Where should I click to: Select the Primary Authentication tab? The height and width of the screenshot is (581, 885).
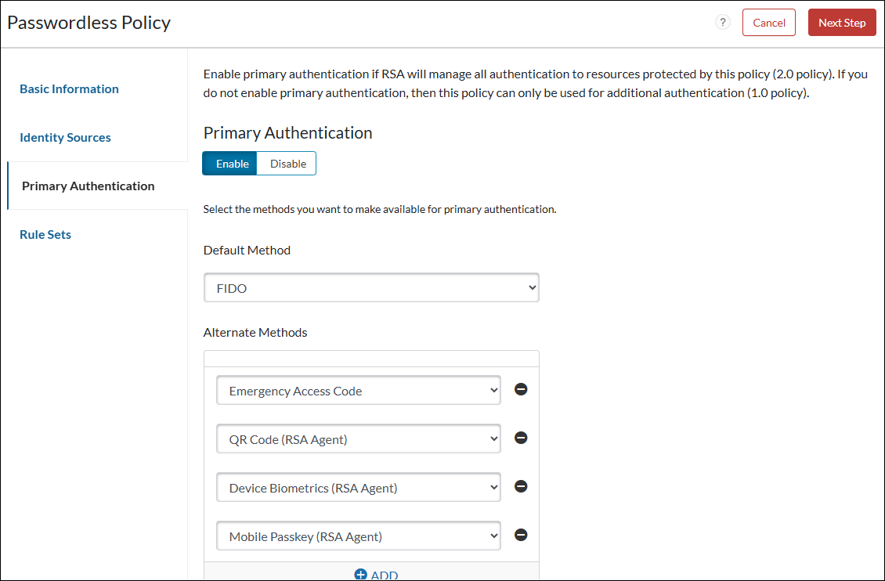click(88, 186)
